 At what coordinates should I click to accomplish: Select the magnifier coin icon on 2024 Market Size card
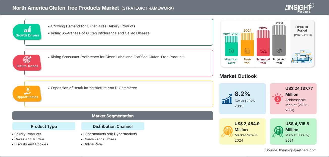[x=227, y=131]
